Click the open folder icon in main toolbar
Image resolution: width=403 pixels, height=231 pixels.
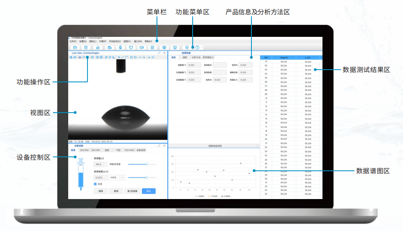click(x=75, y=48)
